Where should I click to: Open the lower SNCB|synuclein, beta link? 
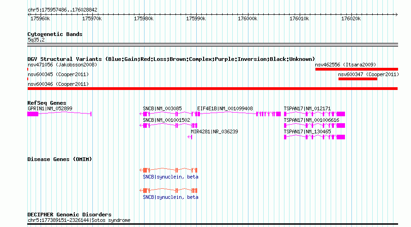(x=170, y=197)
